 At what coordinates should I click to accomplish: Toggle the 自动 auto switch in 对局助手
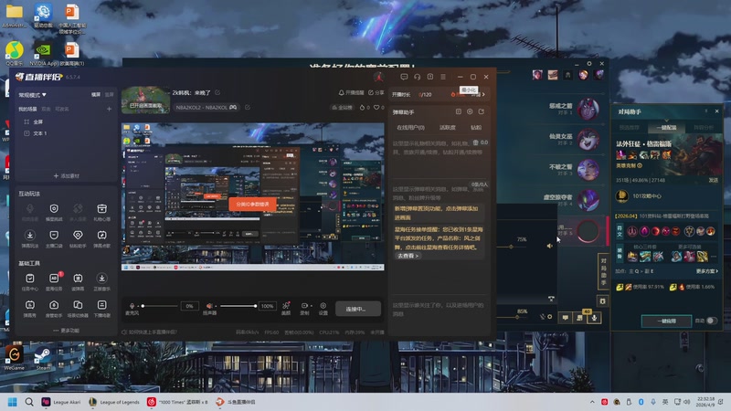pos(712,321)
